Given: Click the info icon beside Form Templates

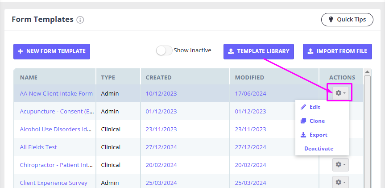Looking at the screenshot, I should click(x=80, y=20).
